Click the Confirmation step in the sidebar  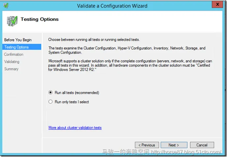pyautogui.click(x=14, y=54)
